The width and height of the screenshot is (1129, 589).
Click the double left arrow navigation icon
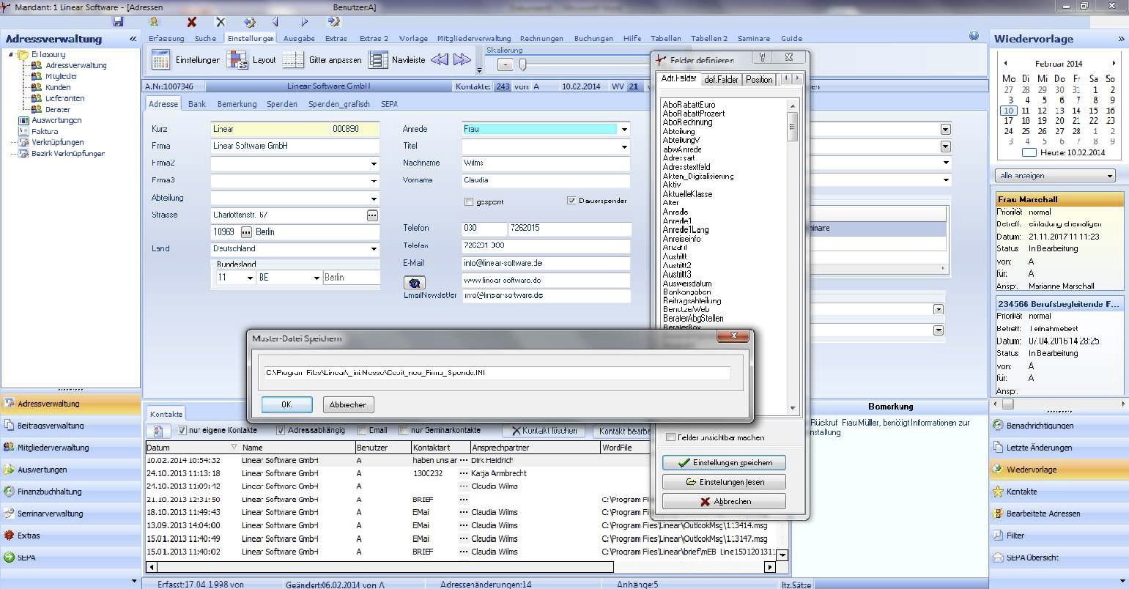point(440,60)
